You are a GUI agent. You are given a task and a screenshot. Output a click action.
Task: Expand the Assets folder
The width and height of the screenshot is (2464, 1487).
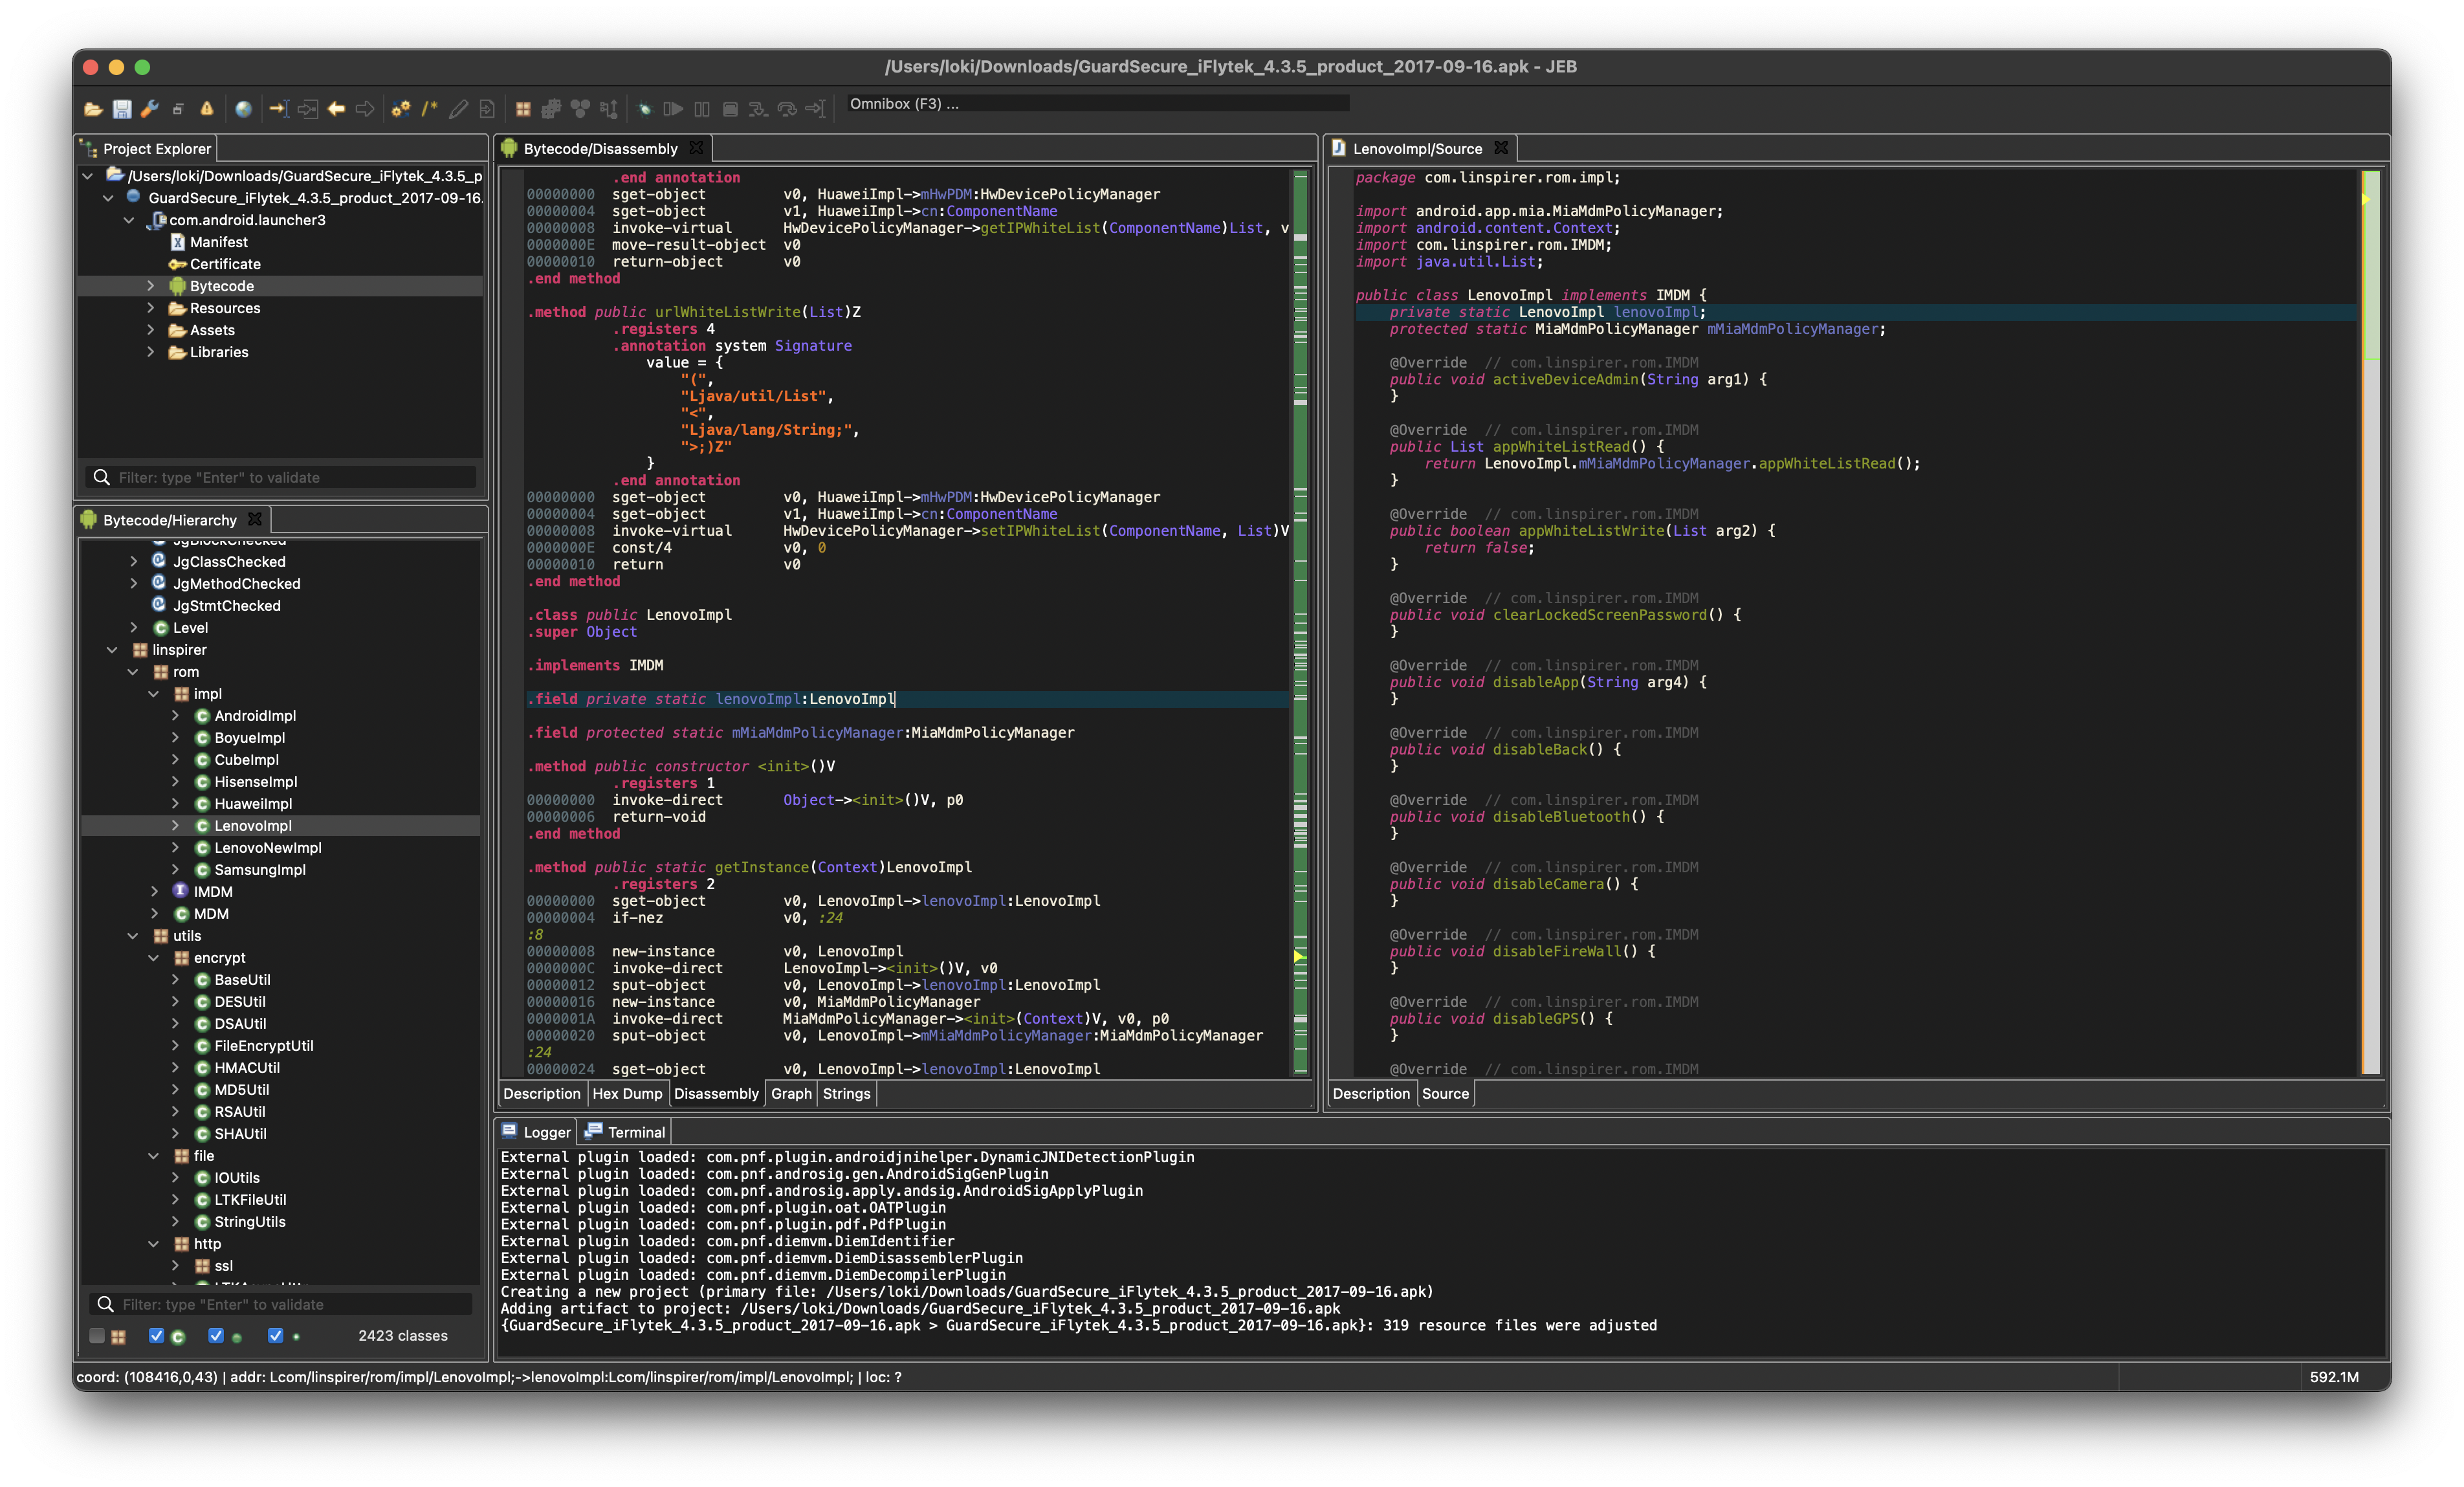(151, 330)
